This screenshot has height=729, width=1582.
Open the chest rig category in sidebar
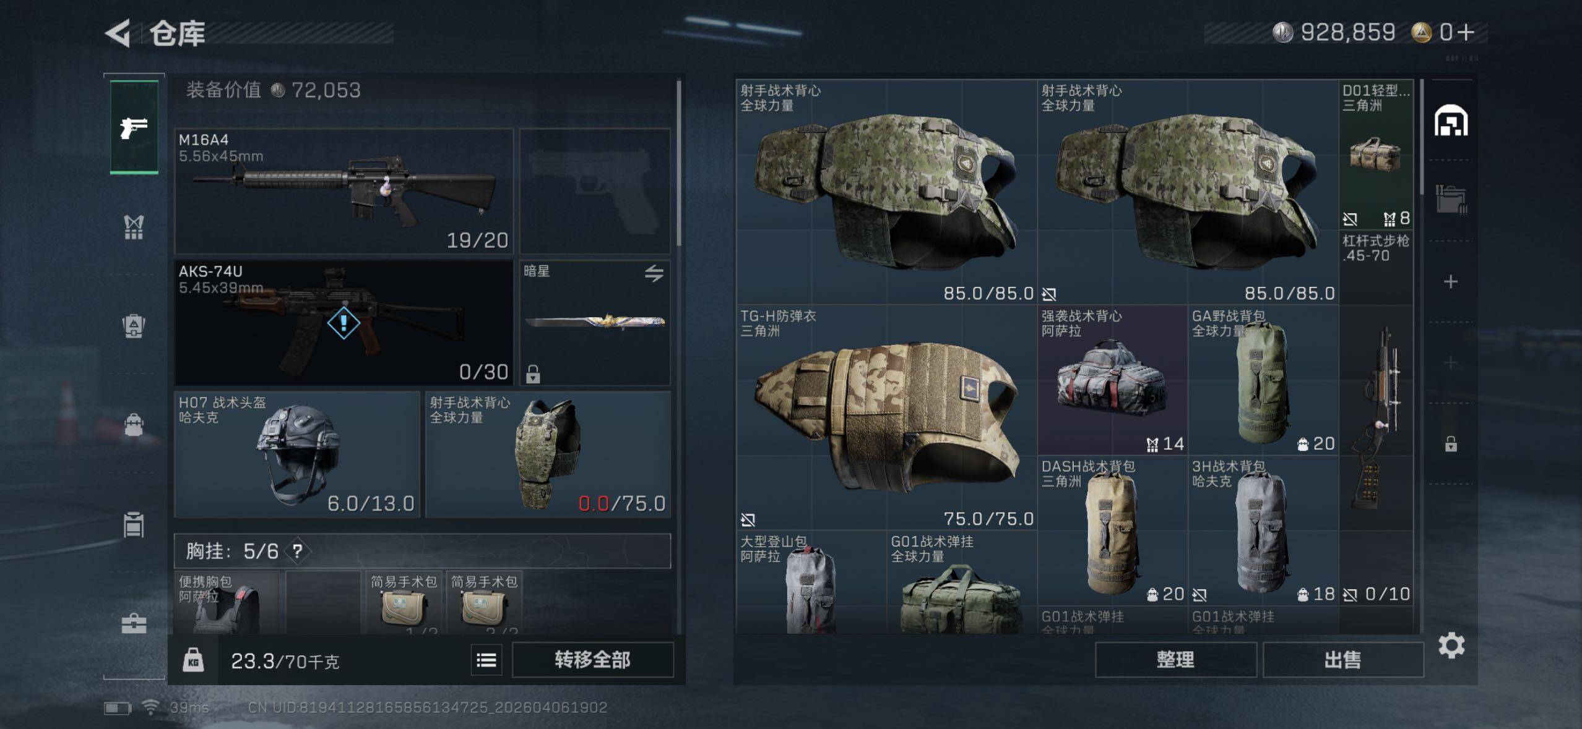134,227
